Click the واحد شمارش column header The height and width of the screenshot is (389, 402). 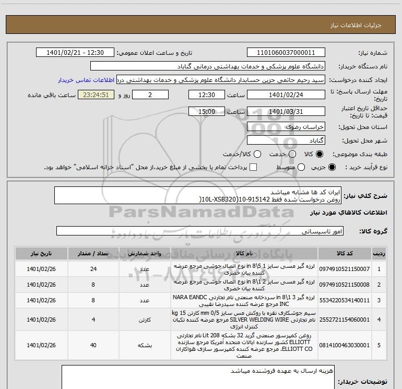coord(145,253)
